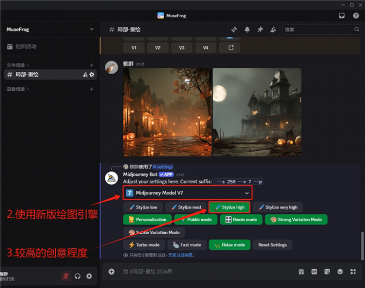Expand MuseFrog server menu chevron
Screen dimensions: 365x288
point(92,29)
